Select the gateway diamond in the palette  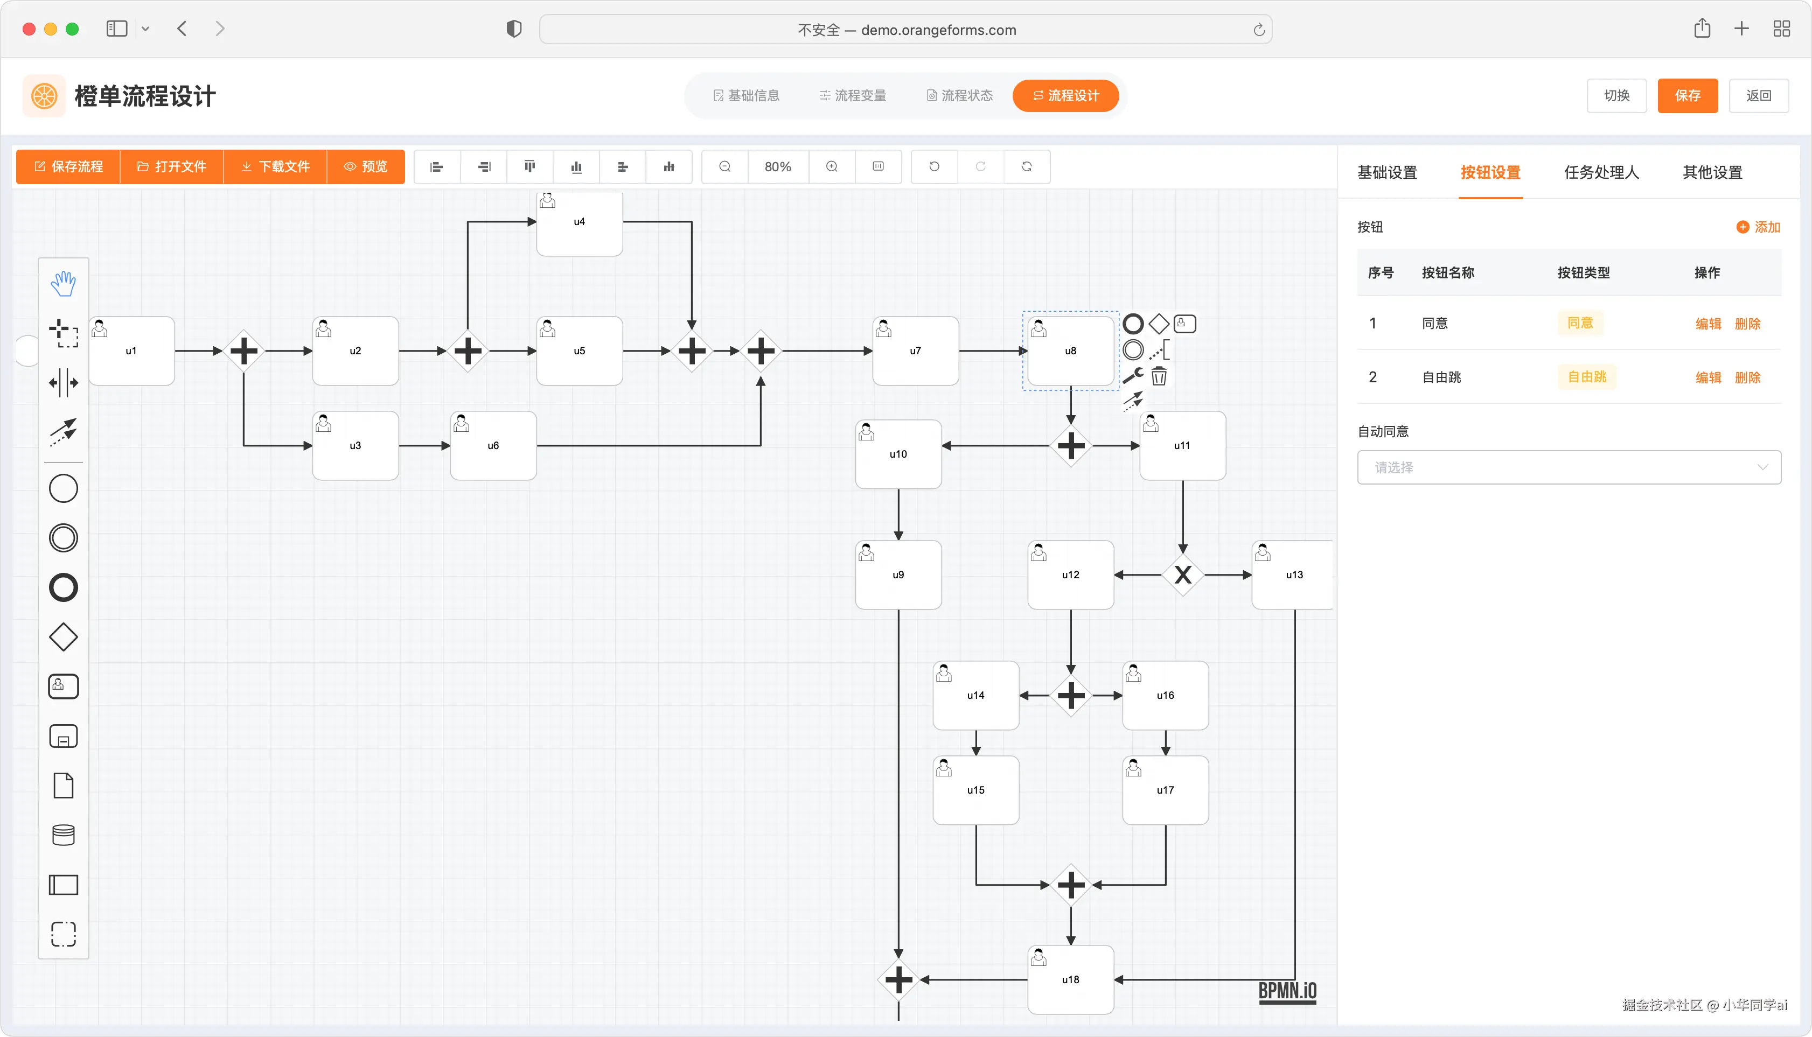(x=62, y=637)
